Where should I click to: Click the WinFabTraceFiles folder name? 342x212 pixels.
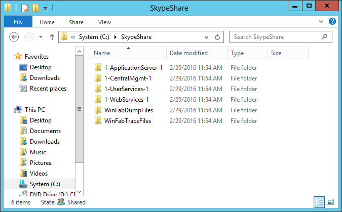coord(128,121)
